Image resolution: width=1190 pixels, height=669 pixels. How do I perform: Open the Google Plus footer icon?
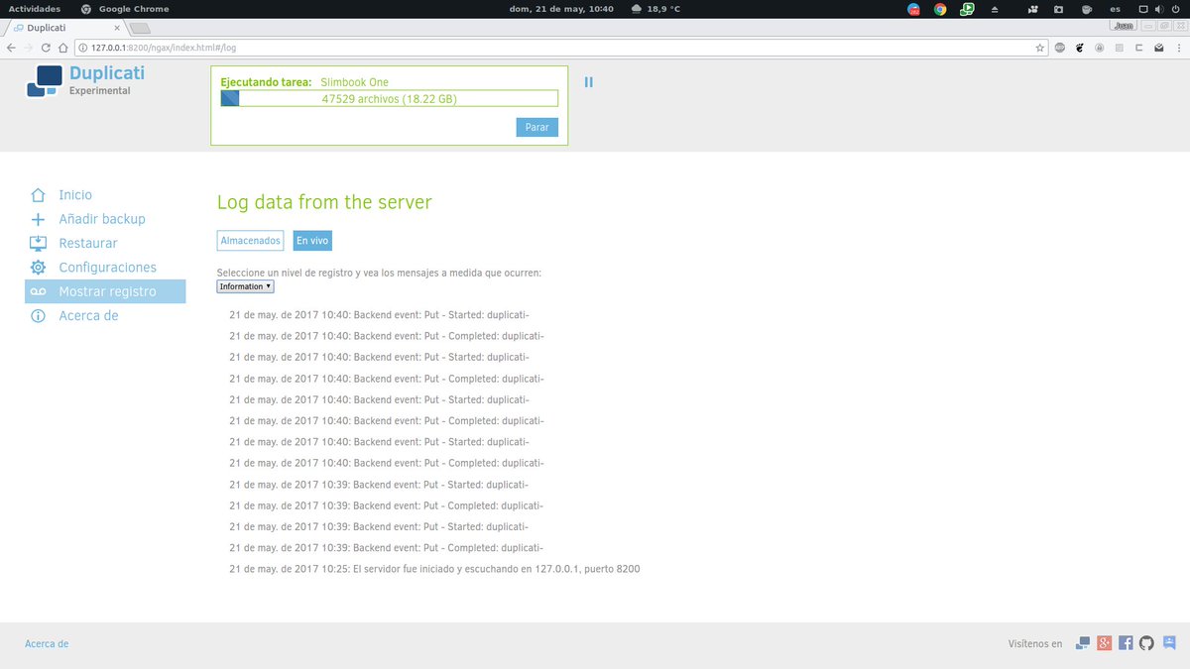1105,643
